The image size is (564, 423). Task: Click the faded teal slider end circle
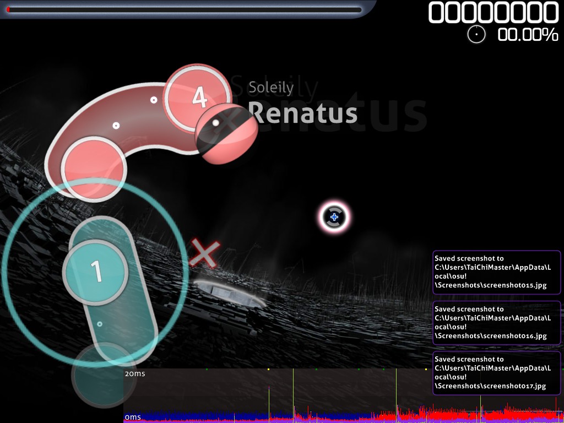click(104, 375)
